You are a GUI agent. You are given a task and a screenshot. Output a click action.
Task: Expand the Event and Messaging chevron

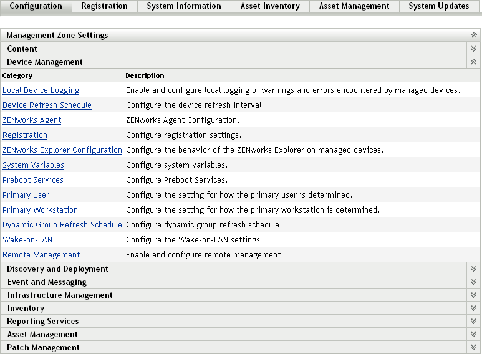[474, 282]
